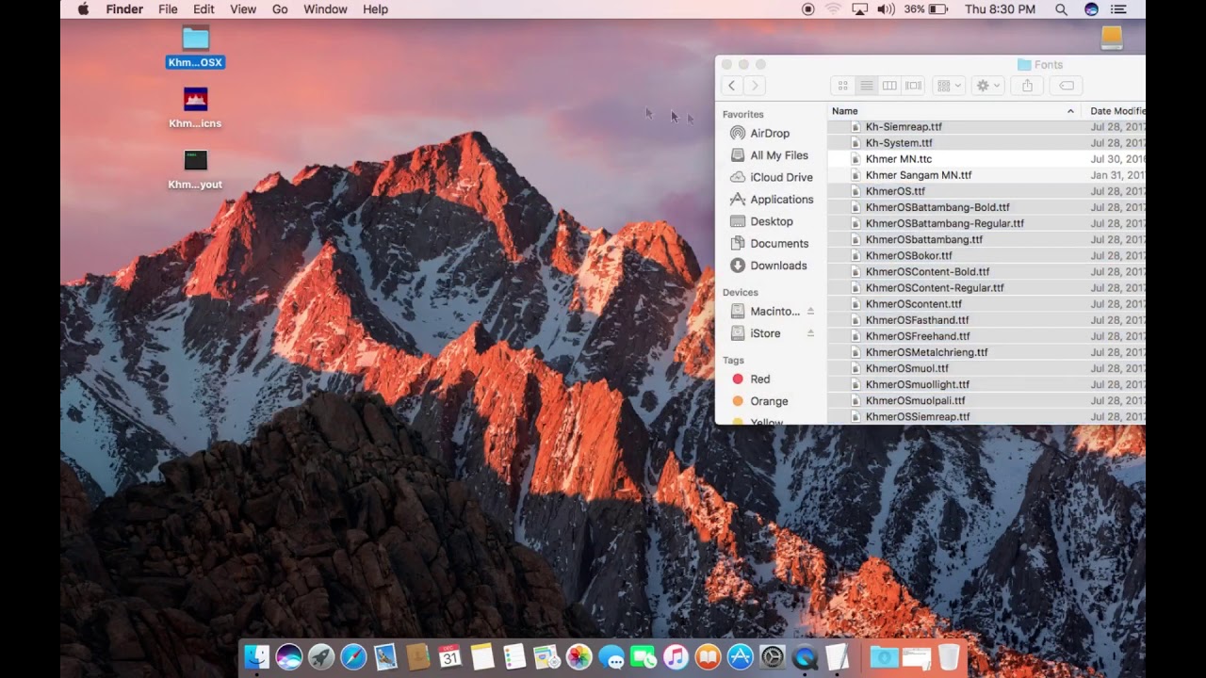Click the Edit Tags button in Finder toolbar
Screen dimensions: 1206x678
point(1067,86)
